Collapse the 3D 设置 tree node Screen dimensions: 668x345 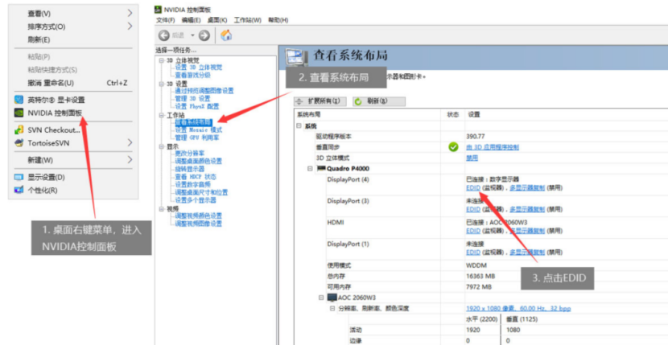point(162,84)
